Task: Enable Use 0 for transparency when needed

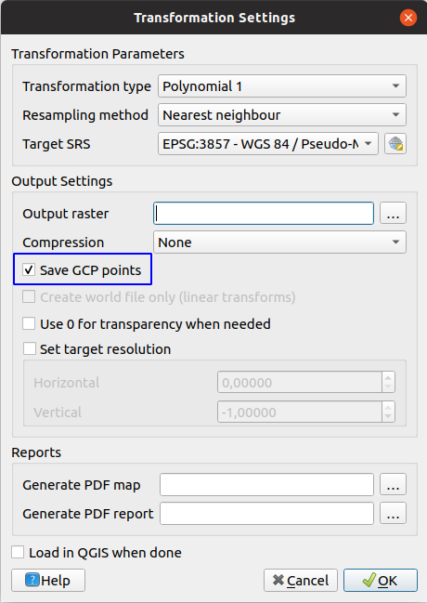Action: tap(29, 324)
